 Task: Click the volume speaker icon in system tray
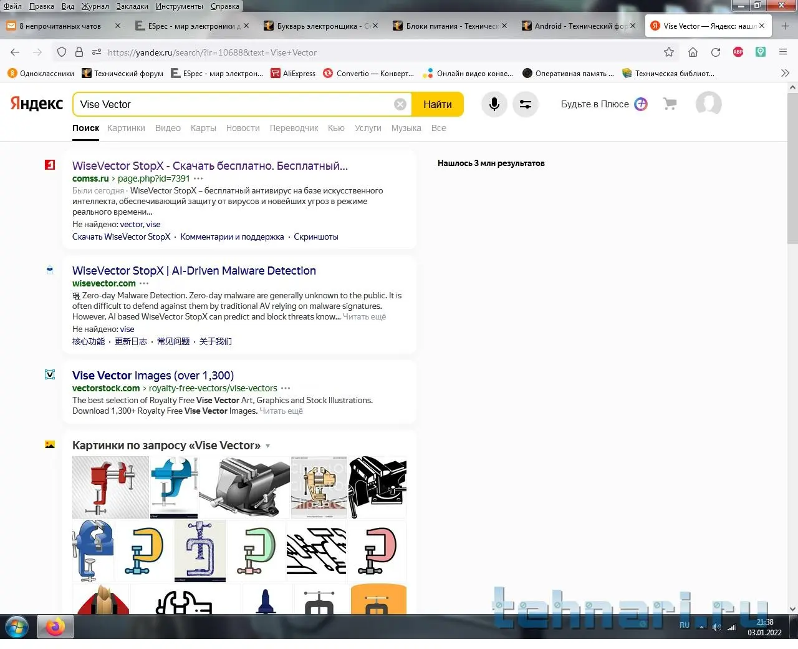point(717,627)
